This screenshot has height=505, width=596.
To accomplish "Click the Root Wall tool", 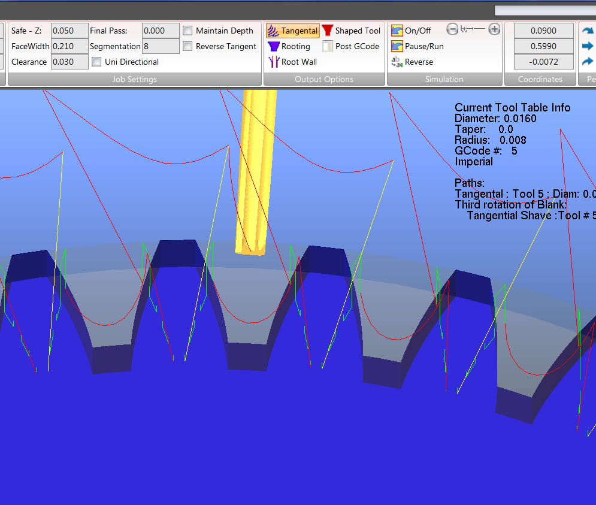I will click(292, 62).
